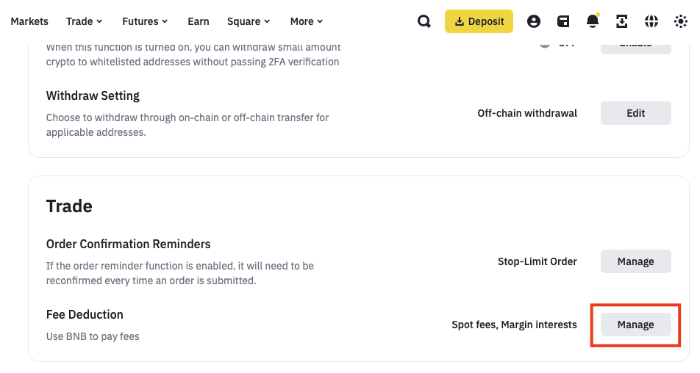The height and width of the screenshot is (373, 700).
Task: Click the Fee Deduction heading
Action: (85, 314)
